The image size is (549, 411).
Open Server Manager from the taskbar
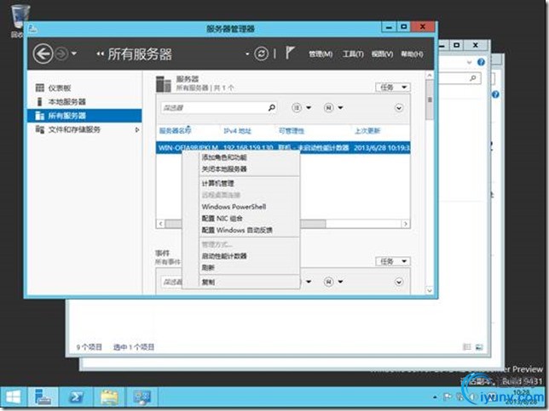[43, 397]
